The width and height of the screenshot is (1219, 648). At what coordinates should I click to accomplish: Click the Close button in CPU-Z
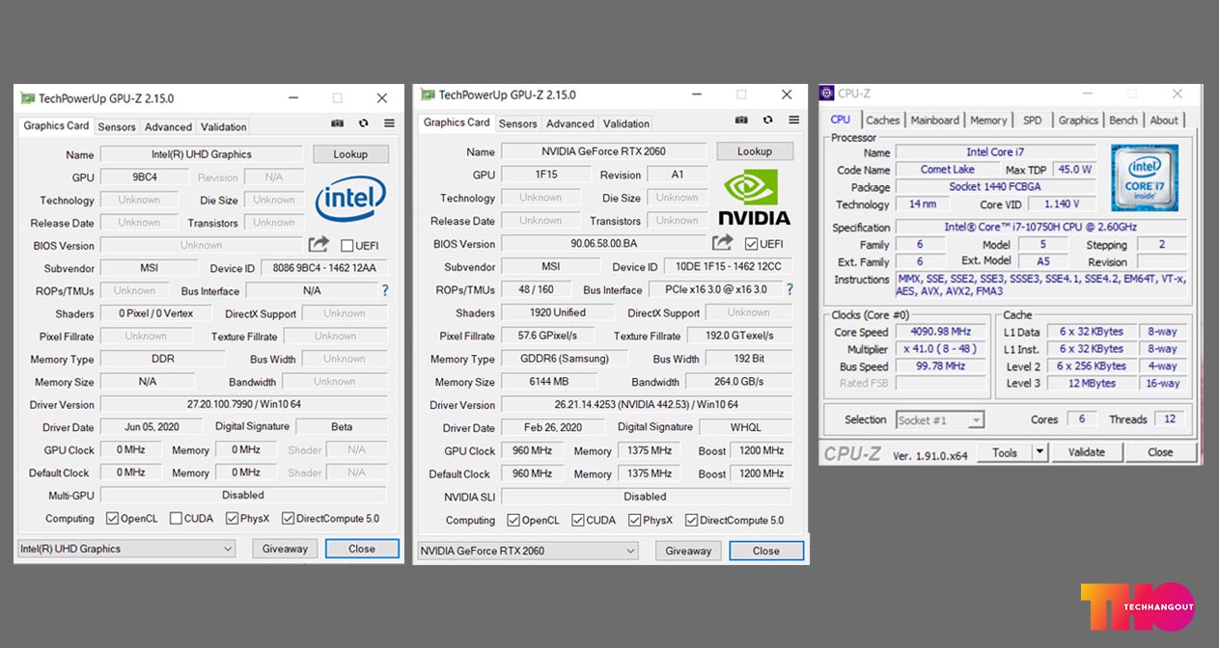[1160, 452]
